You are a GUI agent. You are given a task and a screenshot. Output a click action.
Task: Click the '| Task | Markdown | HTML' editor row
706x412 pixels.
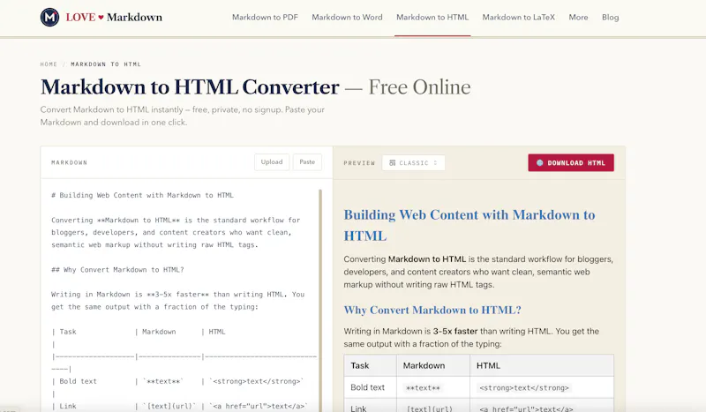pos(139,332)
